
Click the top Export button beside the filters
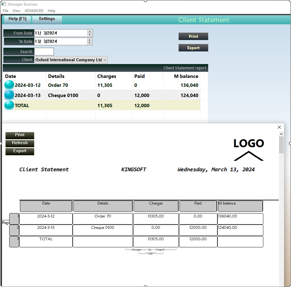coord(193,48)
